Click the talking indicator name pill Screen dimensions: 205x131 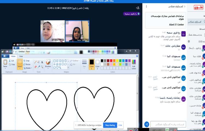click(131, 14)
